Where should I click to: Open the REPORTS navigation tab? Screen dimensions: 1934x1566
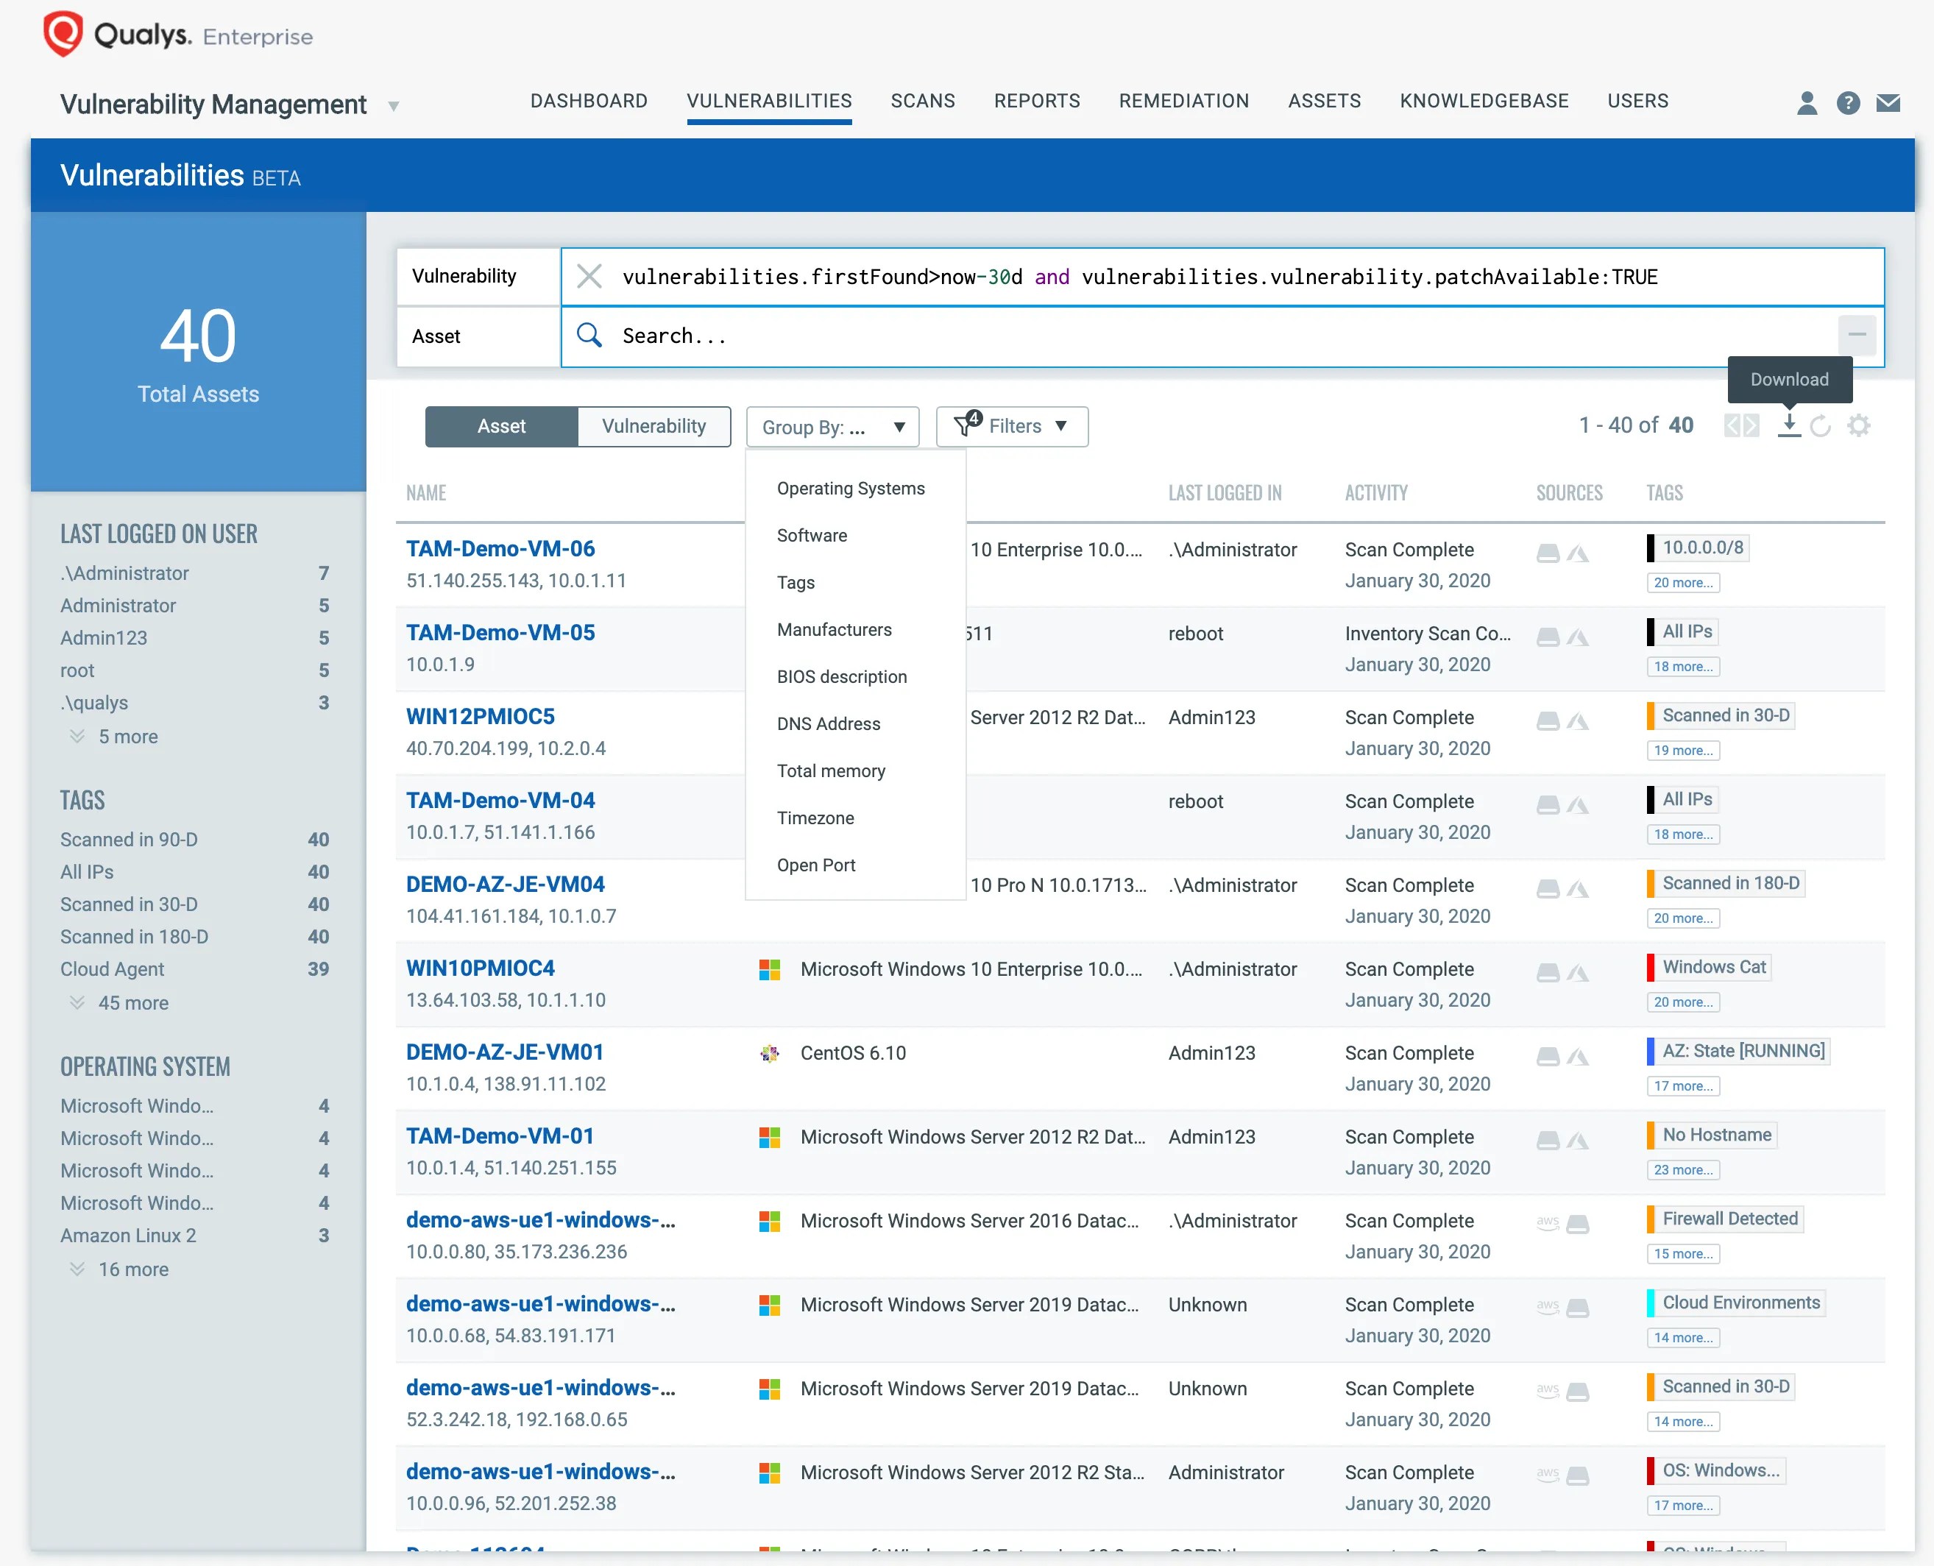point(1038,101)
